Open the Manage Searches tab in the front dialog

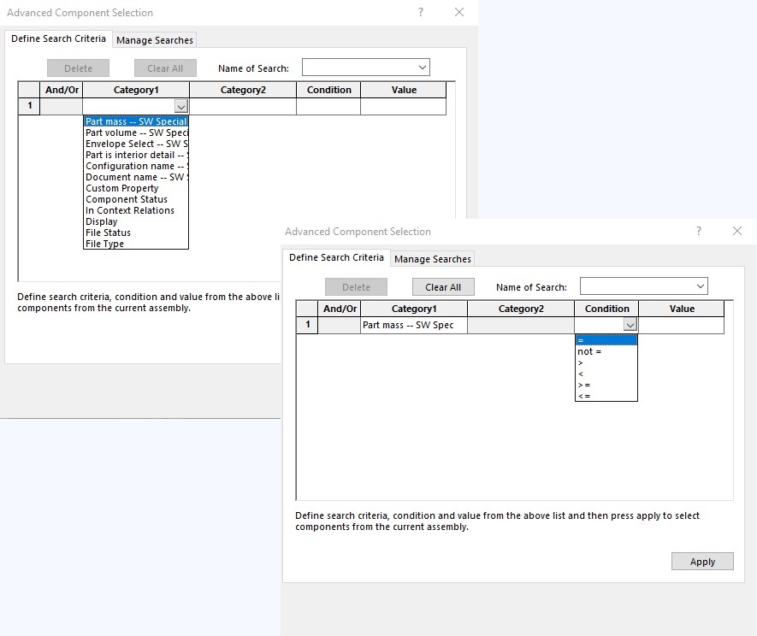click(x=432, y=259)
